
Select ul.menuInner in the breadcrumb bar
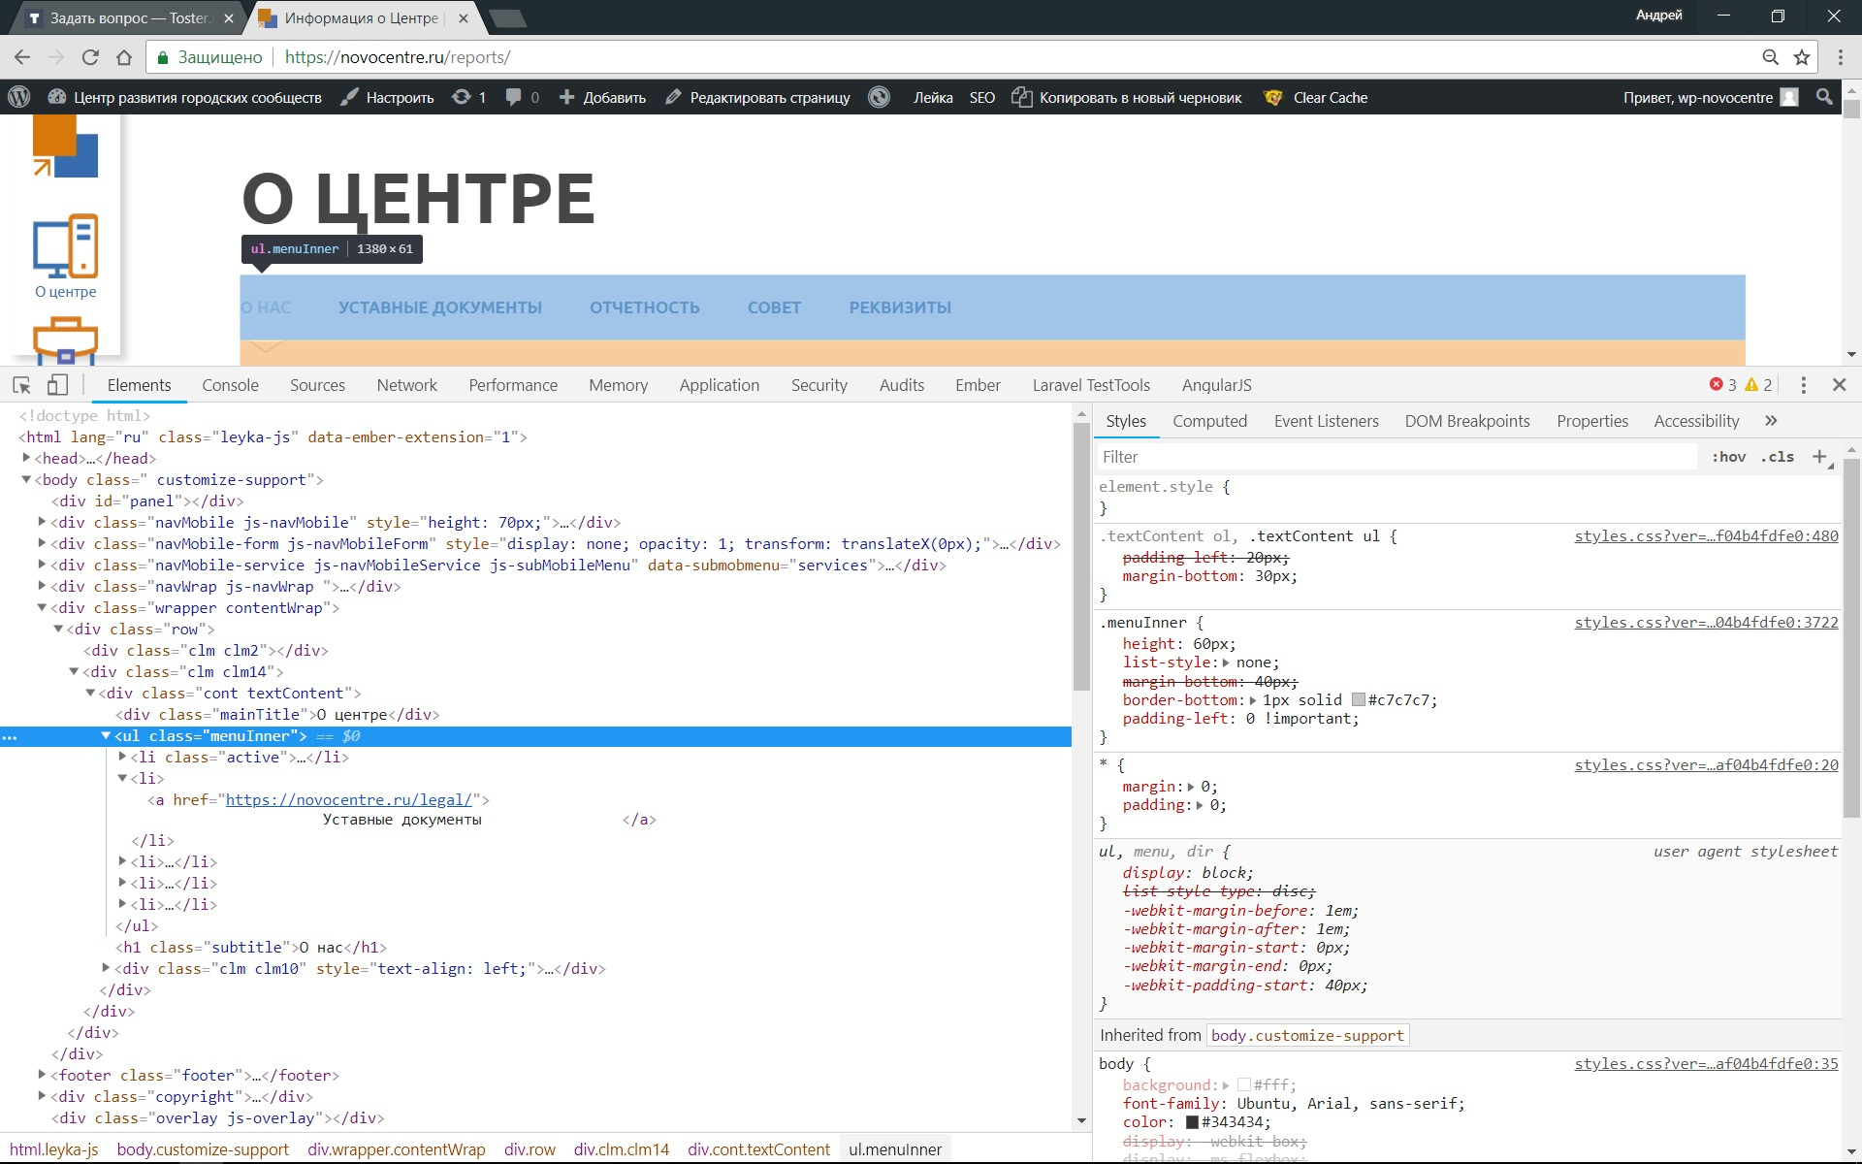tap(895, 1149)
